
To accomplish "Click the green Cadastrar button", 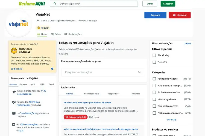I will tap(168, 4).
